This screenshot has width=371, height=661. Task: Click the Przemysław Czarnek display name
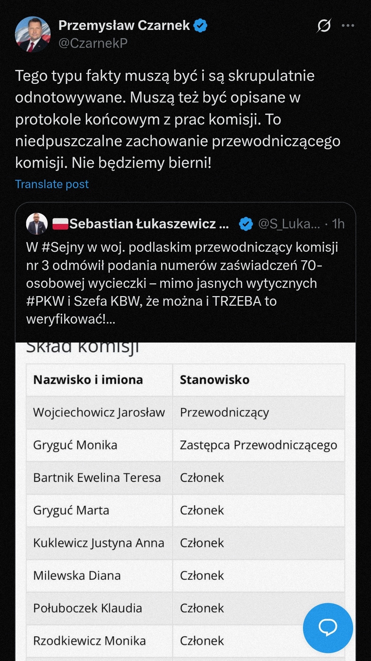point(124,25)
